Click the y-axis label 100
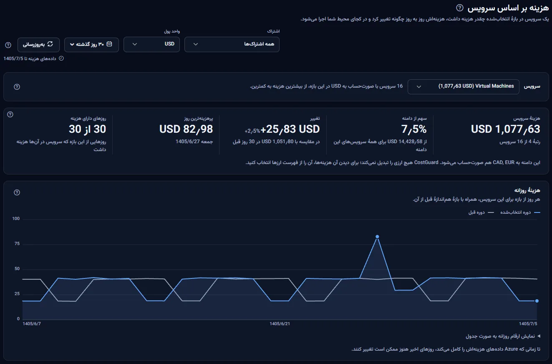This screenshot has width=552, height=364. 16,219
